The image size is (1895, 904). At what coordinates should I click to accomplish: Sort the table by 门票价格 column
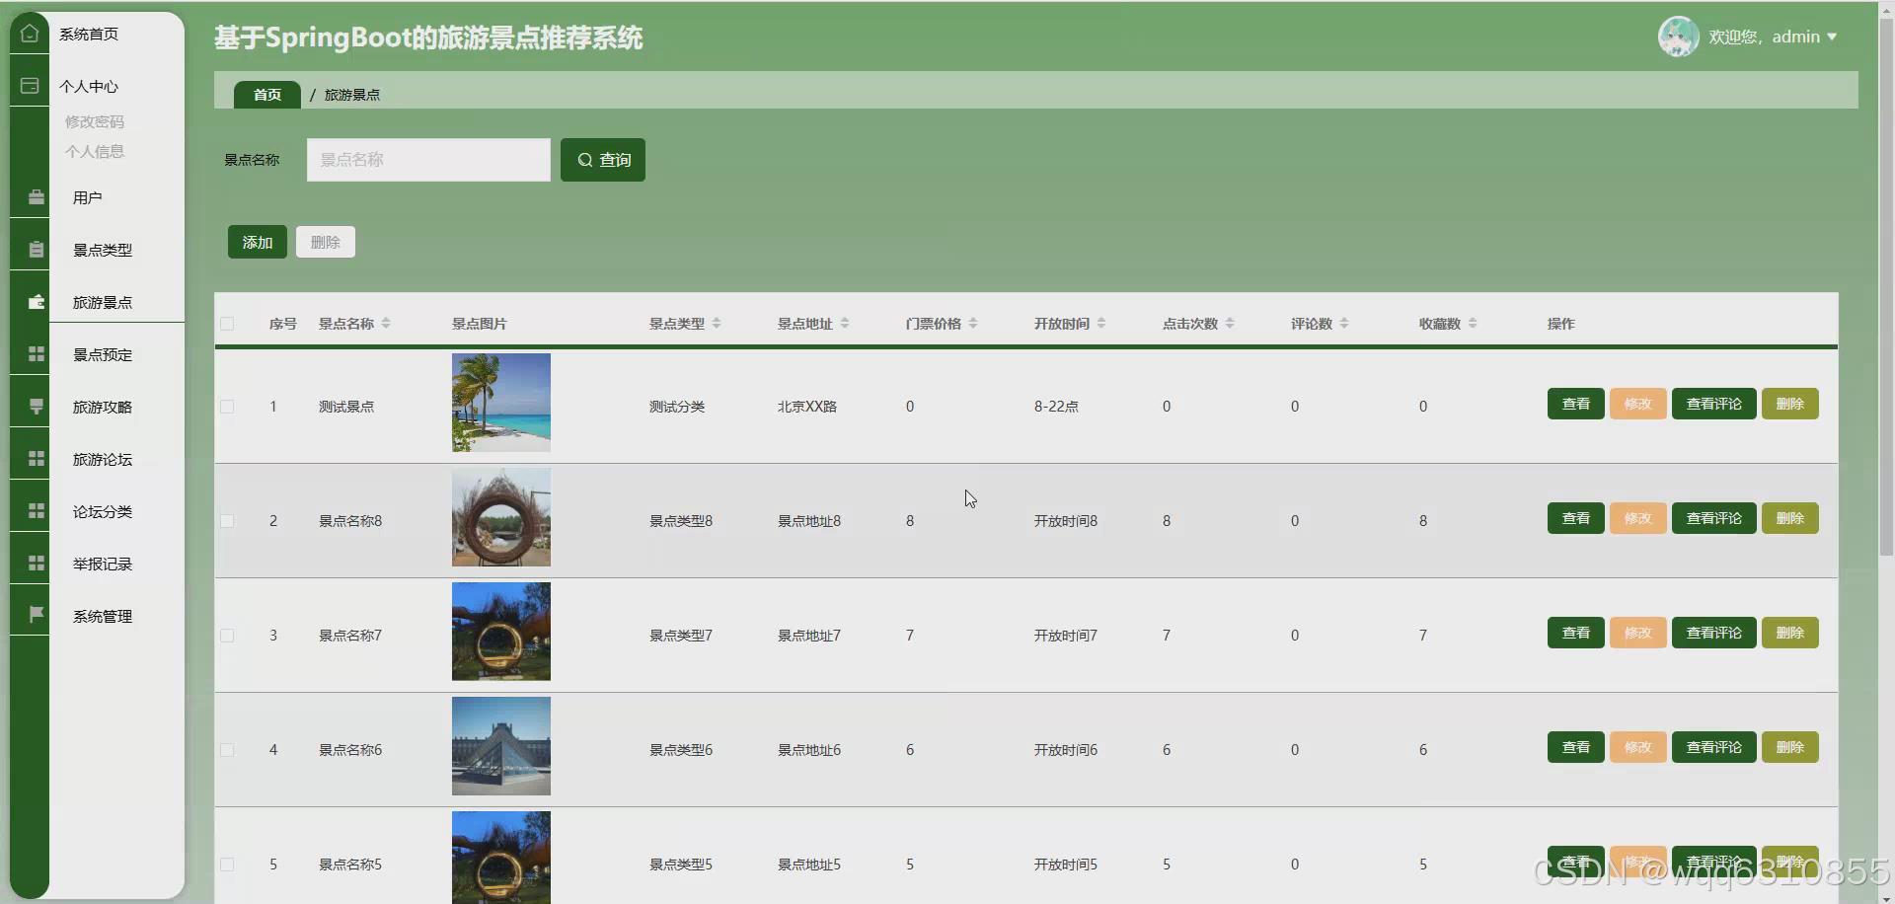click(974, 323)
